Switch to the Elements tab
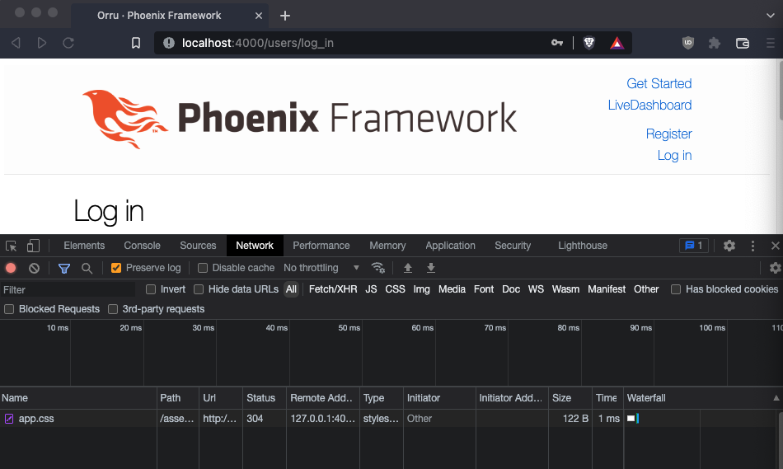The image size is (783, 469). [x=84, y=246]
